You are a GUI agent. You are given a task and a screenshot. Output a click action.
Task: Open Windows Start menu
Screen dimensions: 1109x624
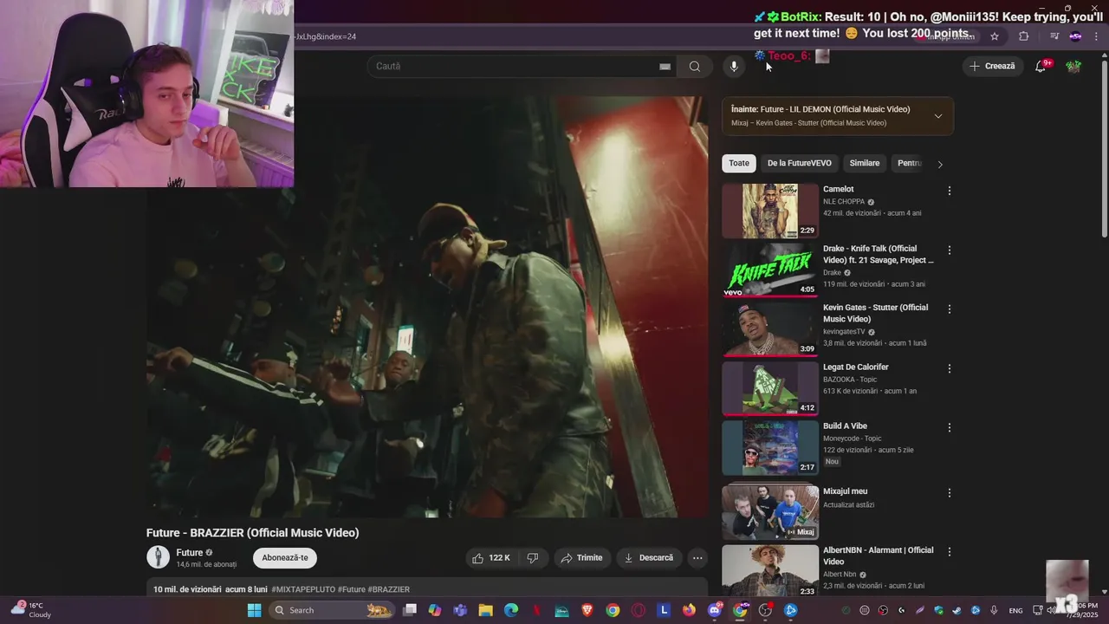coord(254,610)
